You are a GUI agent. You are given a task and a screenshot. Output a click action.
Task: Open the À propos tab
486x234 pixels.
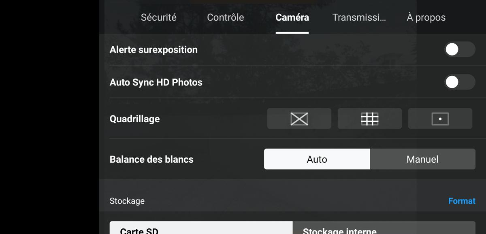pos(426,17)
